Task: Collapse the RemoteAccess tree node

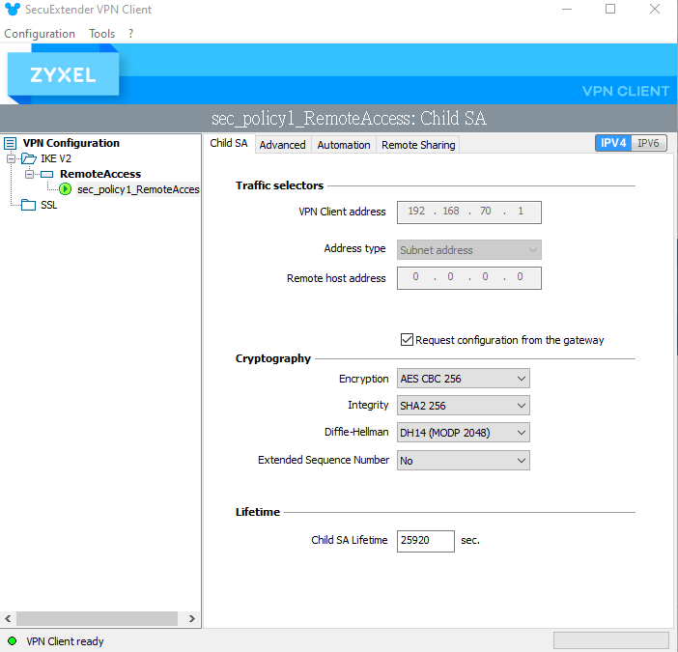Action: [29, 174]
